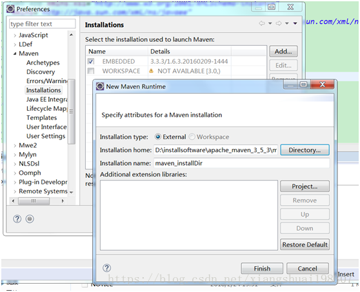Click the tree scroll up arrow

click(72, 35)
